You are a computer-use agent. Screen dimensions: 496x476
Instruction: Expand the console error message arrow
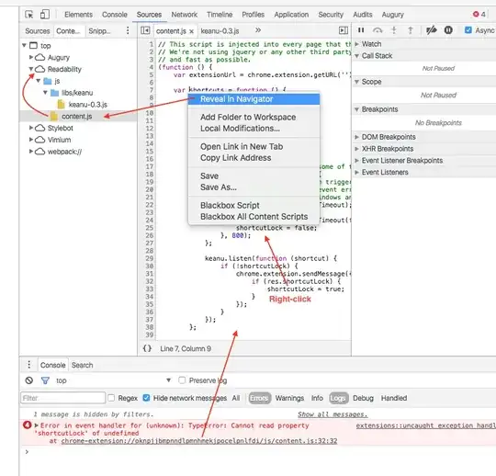tap(37, 425)
